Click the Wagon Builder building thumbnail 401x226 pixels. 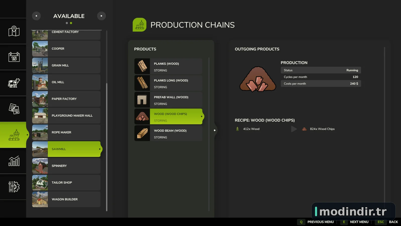(x=40, y=199)
